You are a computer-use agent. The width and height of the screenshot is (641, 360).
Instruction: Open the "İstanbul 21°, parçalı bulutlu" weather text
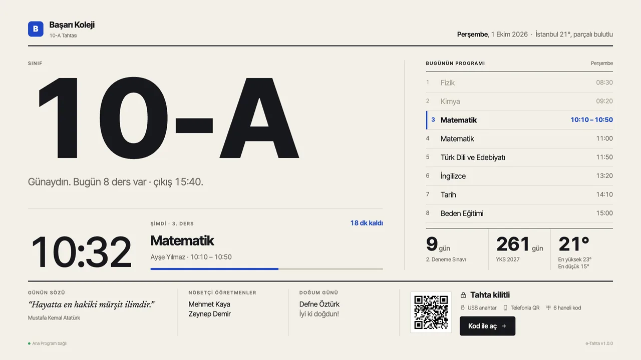(x=574, y=34)
